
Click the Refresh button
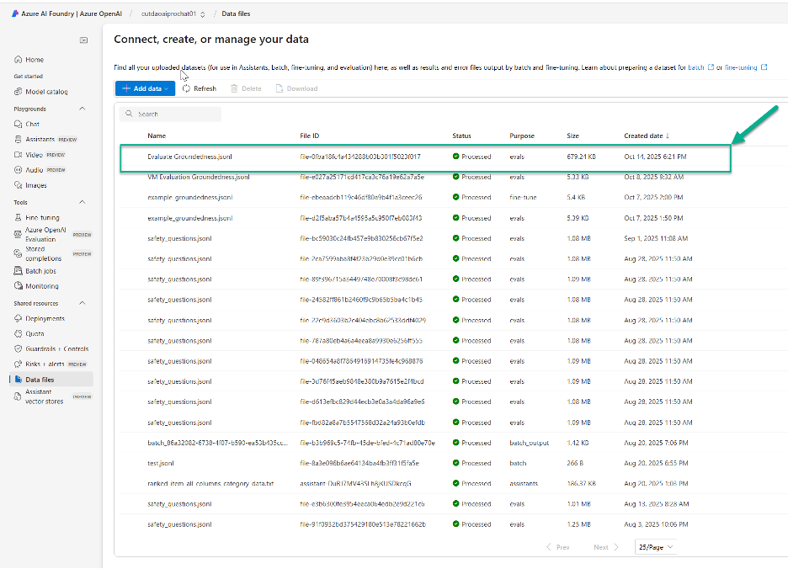(200, 88)
